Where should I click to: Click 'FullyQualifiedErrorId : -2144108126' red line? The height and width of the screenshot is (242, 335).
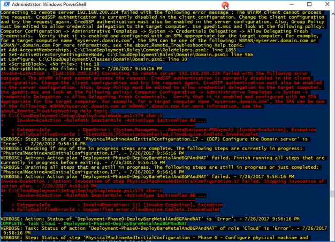(x=135, y=134)
